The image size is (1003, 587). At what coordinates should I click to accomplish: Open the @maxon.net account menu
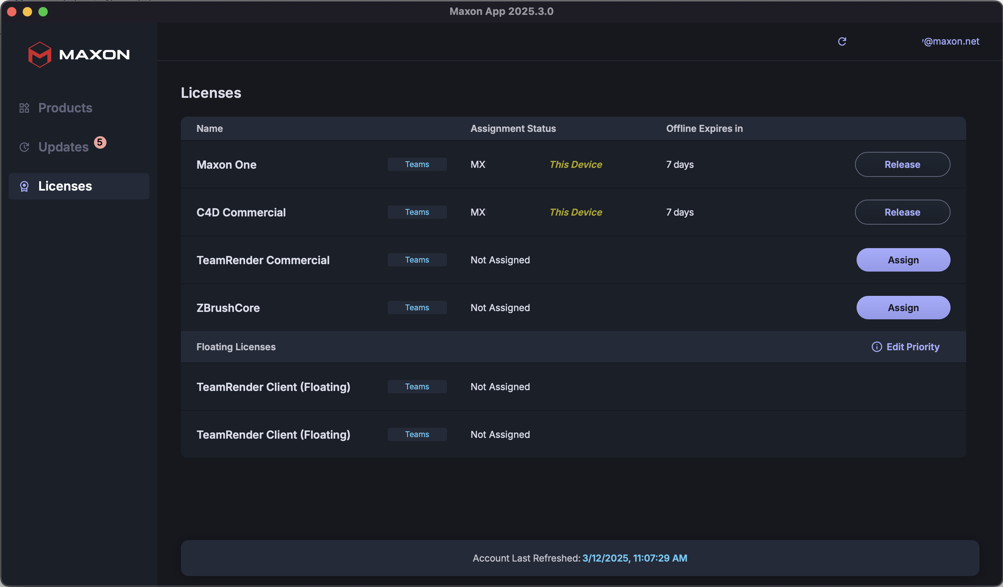[x=951, y=41]
